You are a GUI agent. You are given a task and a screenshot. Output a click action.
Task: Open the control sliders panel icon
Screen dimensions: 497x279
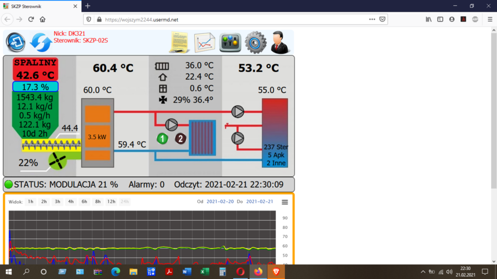(x=230, y=42)
